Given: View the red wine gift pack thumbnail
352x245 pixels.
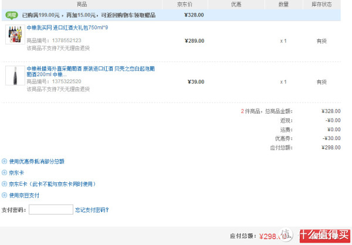Looking at the screenshot, I should tap(15, 35).
